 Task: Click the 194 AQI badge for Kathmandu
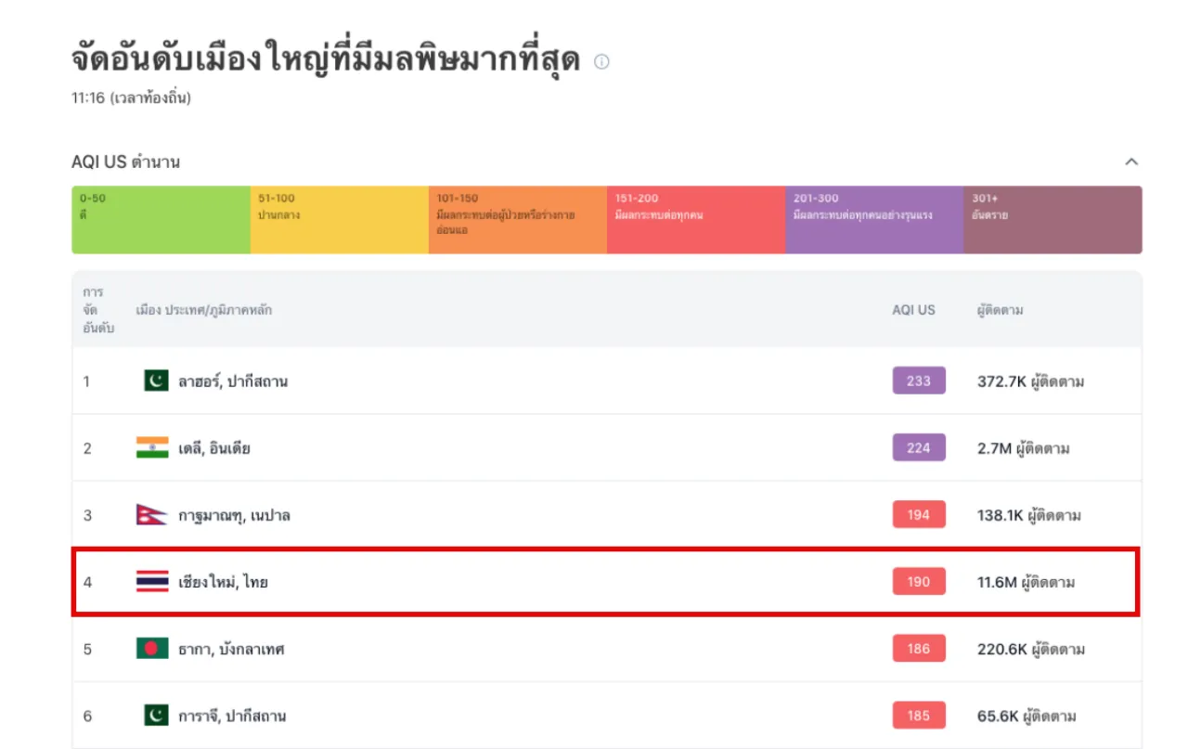(918, 515)
